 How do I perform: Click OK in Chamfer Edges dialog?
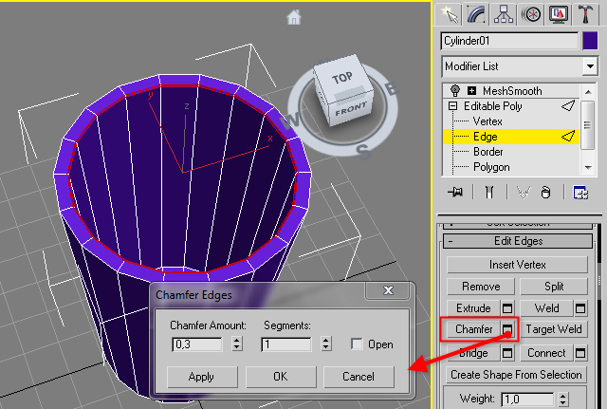[281, 377]
